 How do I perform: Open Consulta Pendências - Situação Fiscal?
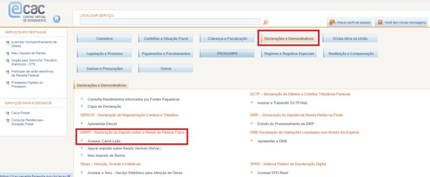(x=28, y=122)
